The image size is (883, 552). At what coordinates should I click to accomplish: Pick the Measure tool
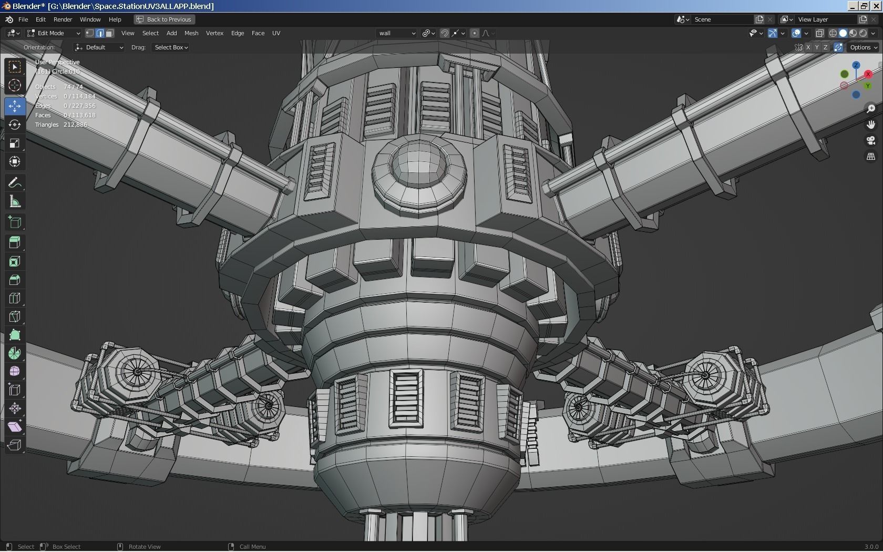point(15,201)
